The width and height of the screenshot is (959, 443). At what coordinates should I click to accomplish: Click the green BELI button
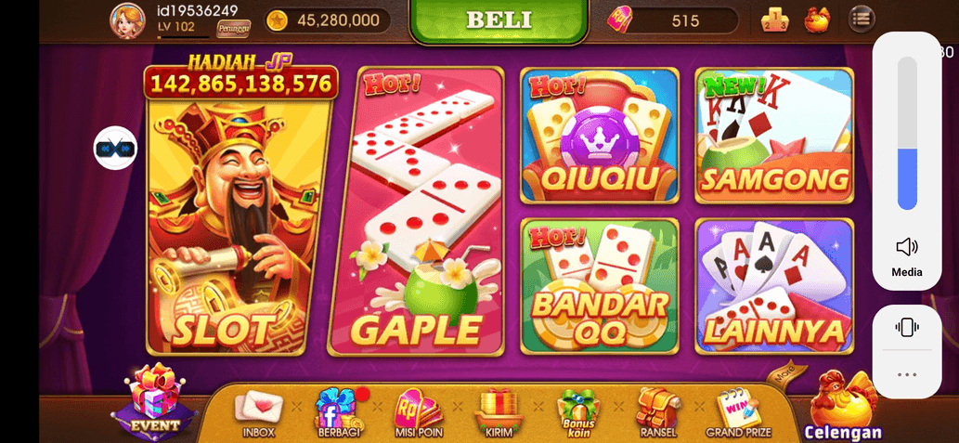pyautogui.click(x=499, y=20)
